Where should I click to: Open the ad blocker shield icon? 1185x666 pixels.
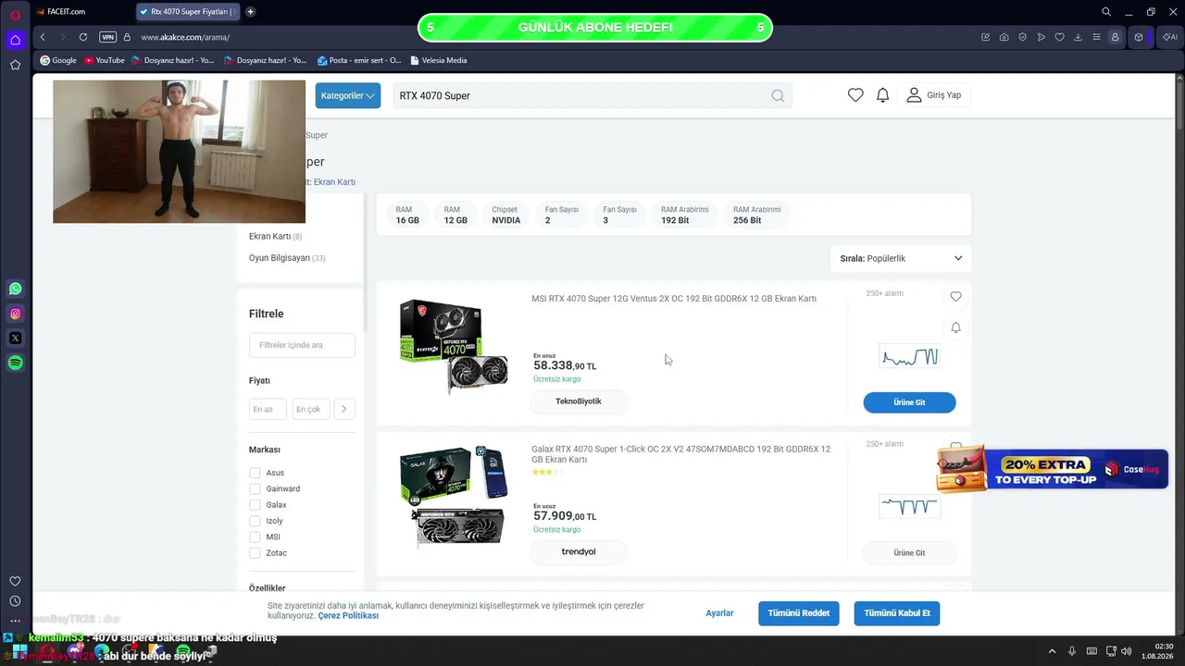pos(1023,37)
